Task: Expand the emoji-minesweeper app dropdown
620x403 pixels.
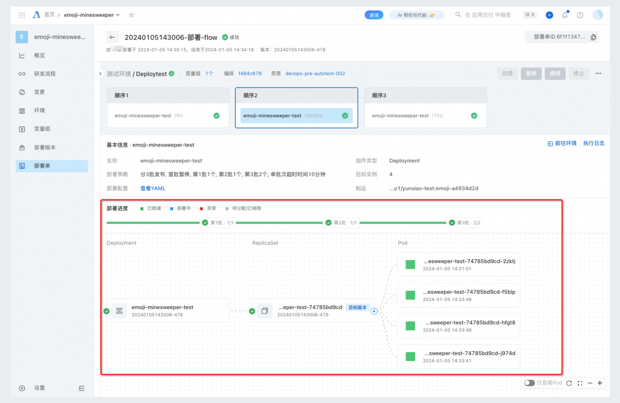Action: coord(118,15)
